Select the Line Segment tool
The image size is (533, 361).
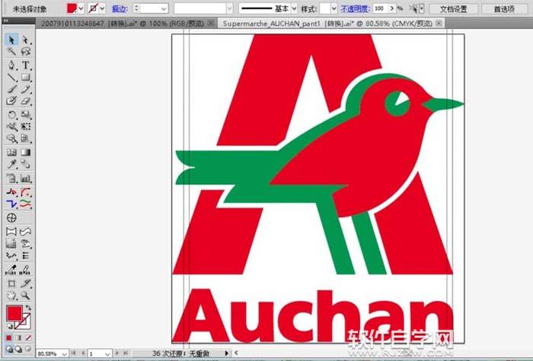pos(11,78)
